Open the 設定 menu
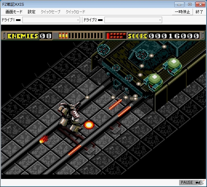This screenshot has height=187, width=207. [31, 12]
